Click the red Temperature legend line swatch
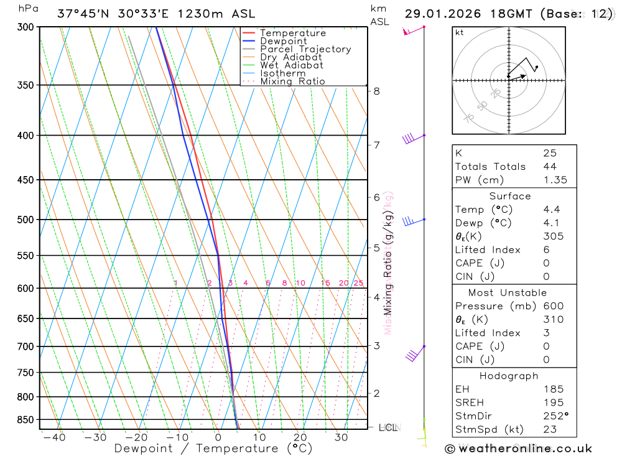 248,33
